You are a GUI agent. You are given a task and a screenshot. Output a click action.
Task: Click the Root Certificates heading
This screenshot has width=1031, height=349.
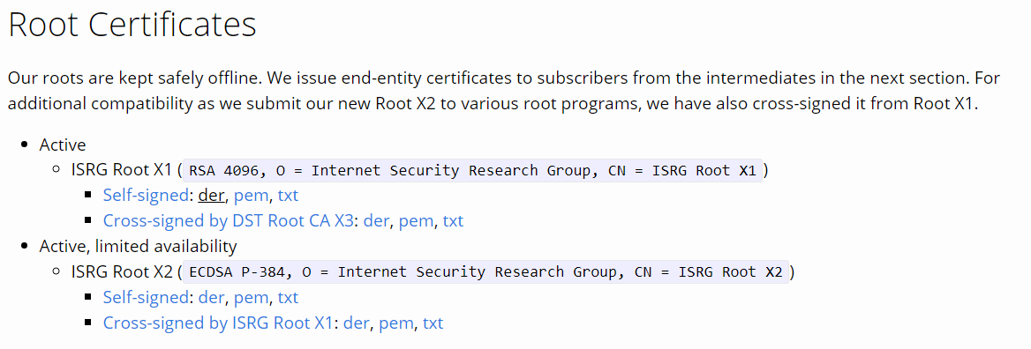click(132, 25)
